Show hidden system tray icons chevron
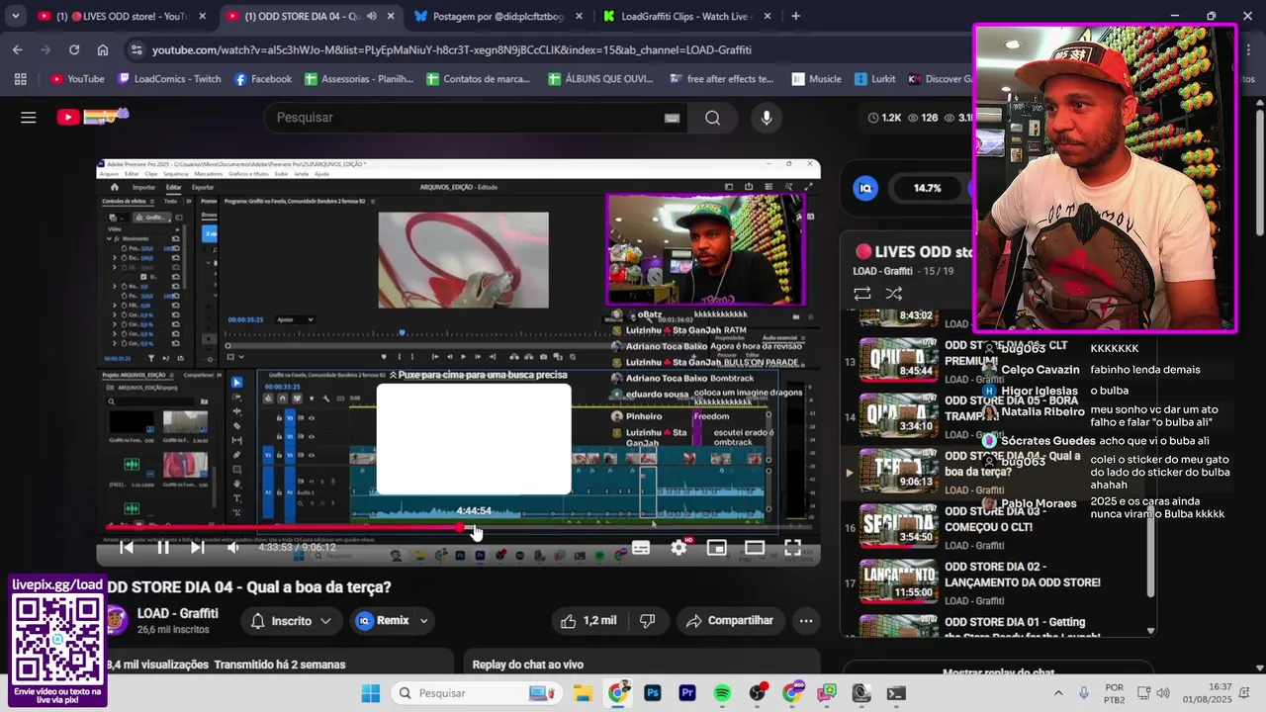1266x712 pixels. [x=1058, y=693]
